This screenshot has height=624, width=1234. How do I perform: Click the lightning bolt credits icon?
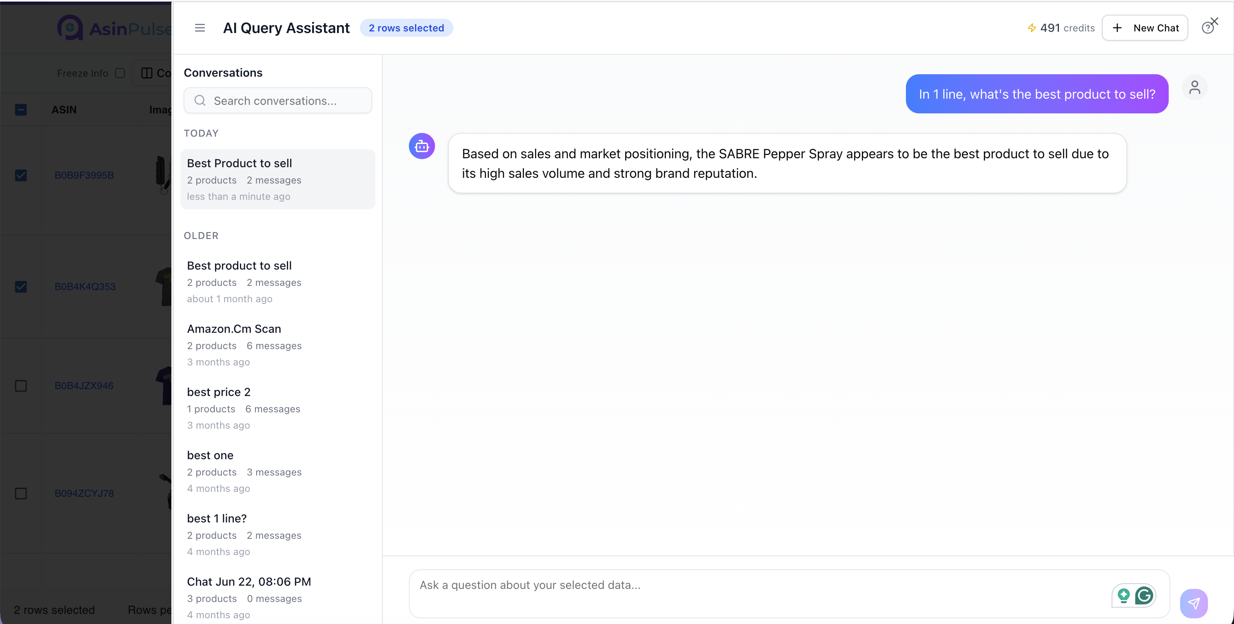coord(1032,28)
